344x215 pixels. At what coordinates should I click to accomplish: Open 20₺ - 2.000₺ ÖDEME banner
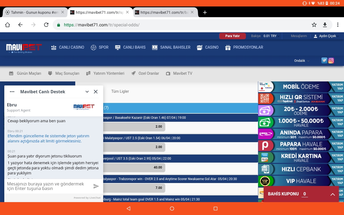pos(301,110)
